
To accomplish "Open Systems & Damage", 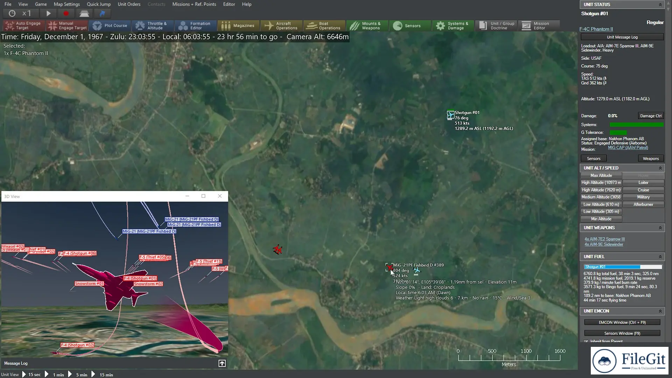I will point(454,26).
